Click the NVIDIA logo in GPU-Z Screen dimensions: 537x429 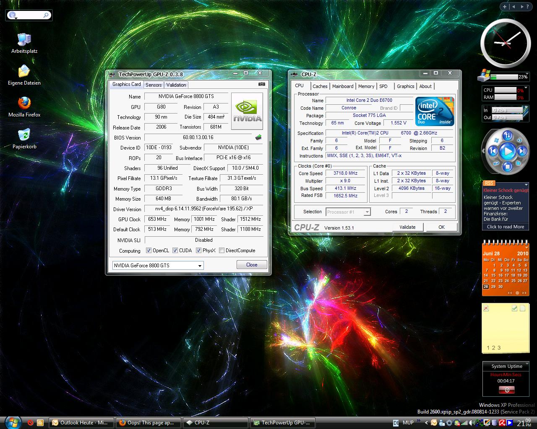(x=247, y=111)
